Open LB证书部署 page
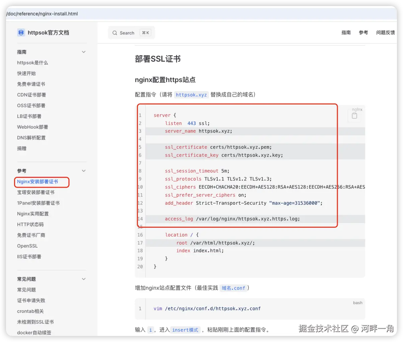The width and height of the screenshot is (403, 342). (29, 116)
